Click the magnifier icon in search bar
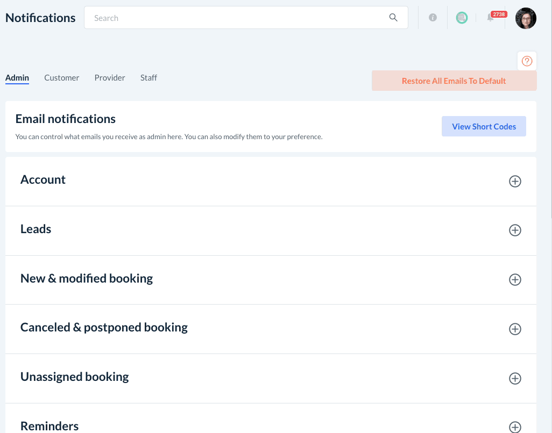The height and width of the screenshot is (433, 552). point(393,18)
